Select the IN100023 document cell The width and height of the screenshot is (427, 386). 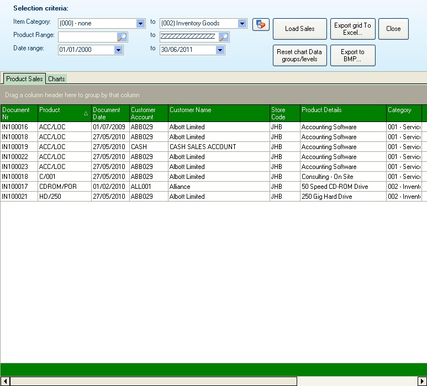click(19, 167)
